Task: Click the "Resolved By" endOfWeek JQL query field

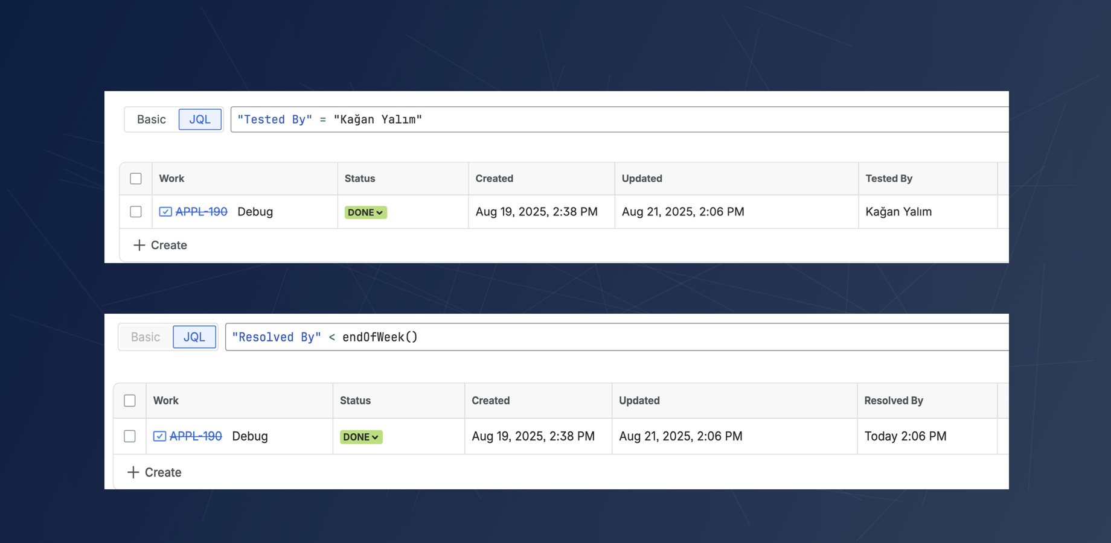Action: tap(604, 337)
